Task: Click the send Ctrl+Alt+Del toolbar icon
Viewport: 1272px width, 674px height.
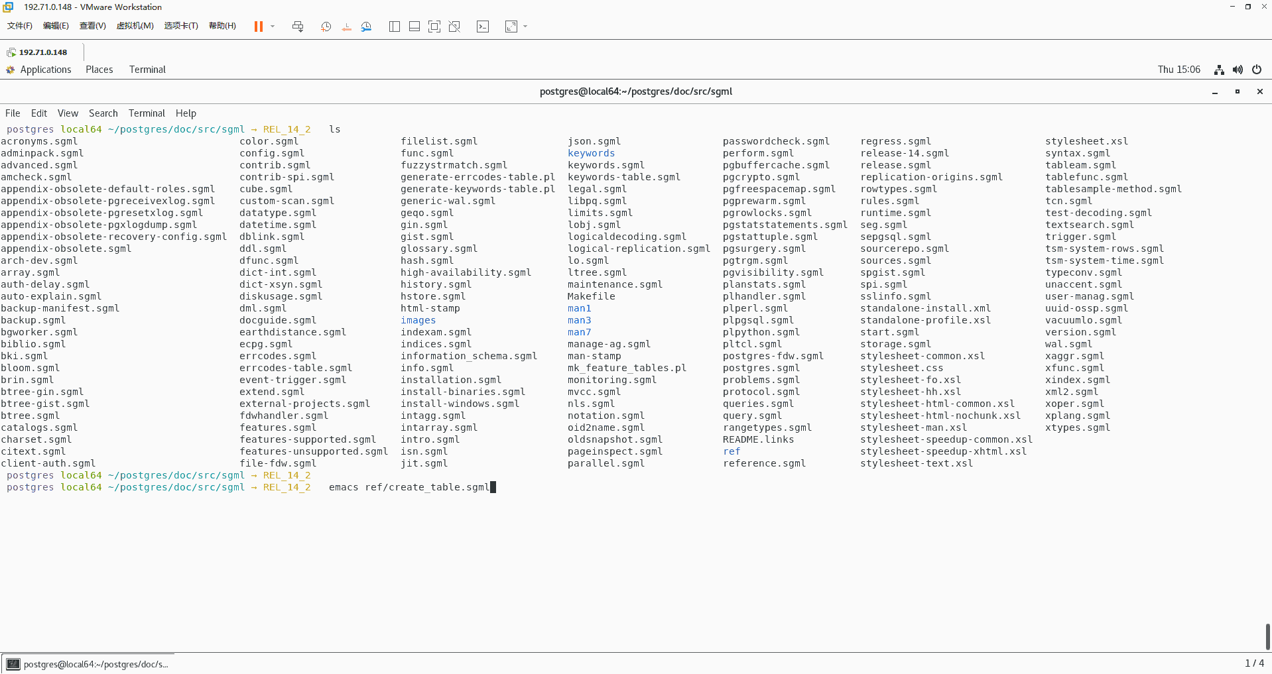Action: pos(298,27)
